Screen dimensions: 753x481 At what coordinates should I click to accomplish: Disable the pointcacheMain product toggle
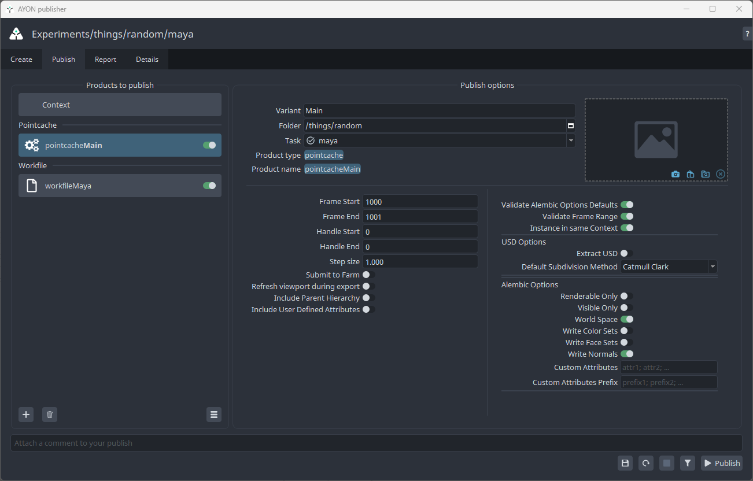[209, 145]
